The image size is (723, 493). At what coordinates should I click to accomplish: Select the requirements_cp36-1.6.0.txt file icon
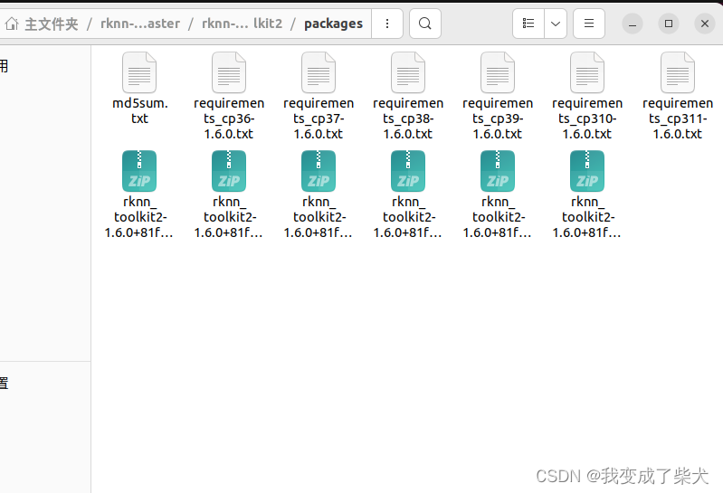229,72
